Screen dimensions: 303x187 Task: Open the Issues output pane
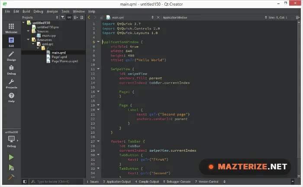click(x=93, y=181)
